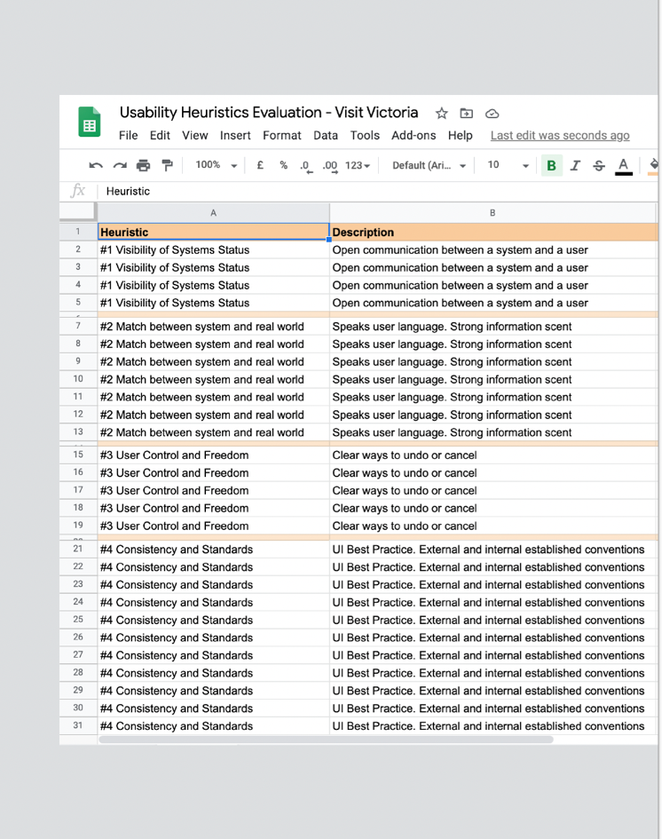Format as currency with pound icon
The image size is (662, 839).
260,165
